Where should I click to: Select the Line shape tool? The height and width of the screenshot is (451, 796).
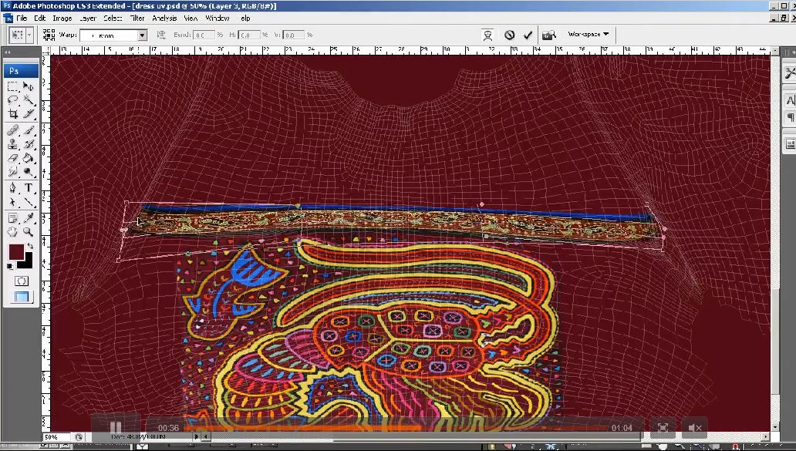29,203
